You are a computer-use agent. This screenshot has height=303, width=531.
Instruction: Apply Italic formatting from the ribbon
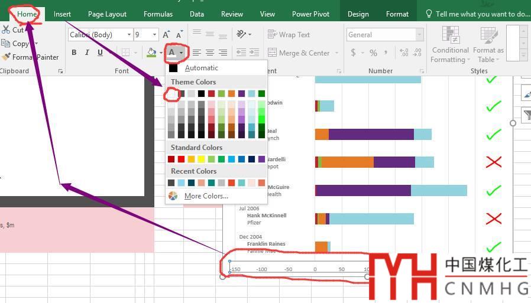[87, 53]
